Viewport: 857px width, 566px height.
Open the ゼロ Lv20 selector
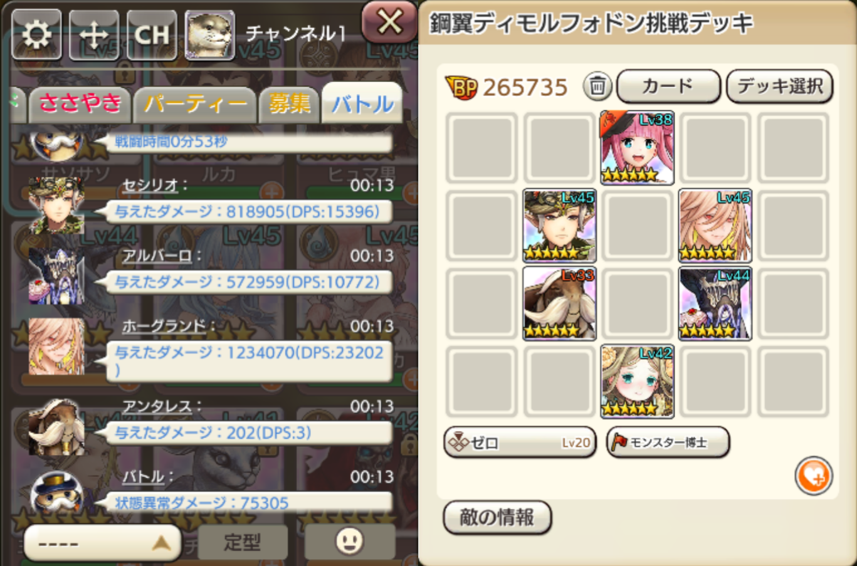[x=519, y=443]
